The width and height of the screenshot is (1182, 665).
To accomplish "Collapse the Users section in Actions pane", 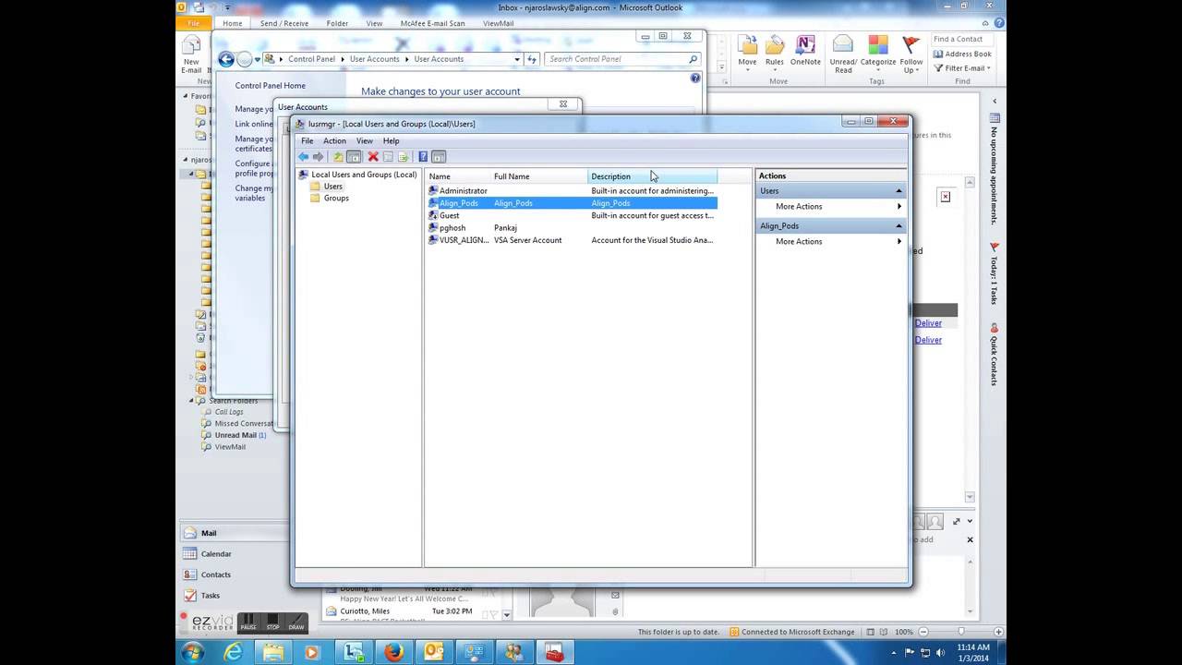I will pyautogui.click(x=899, y=191).
